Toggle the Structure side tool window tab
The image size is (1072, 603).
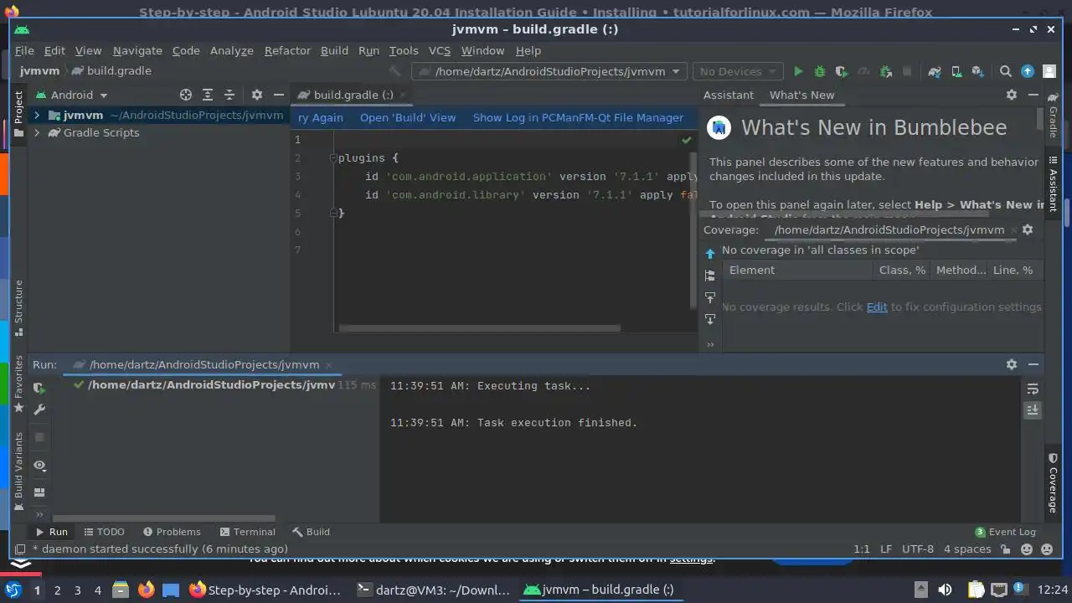click(x=18, y=307)
